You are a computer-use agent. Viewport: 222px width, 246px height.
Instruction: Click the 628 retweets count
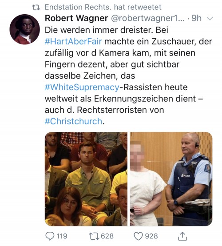107,236
